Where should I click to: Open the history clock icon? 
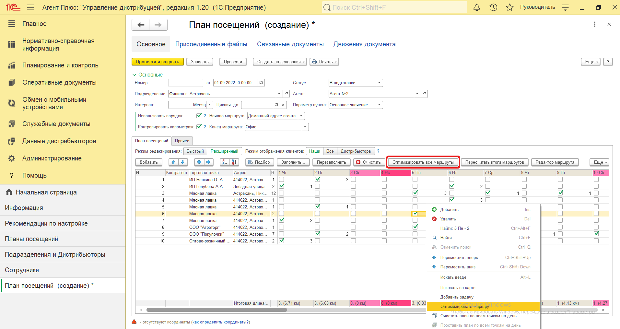(493, 7)
